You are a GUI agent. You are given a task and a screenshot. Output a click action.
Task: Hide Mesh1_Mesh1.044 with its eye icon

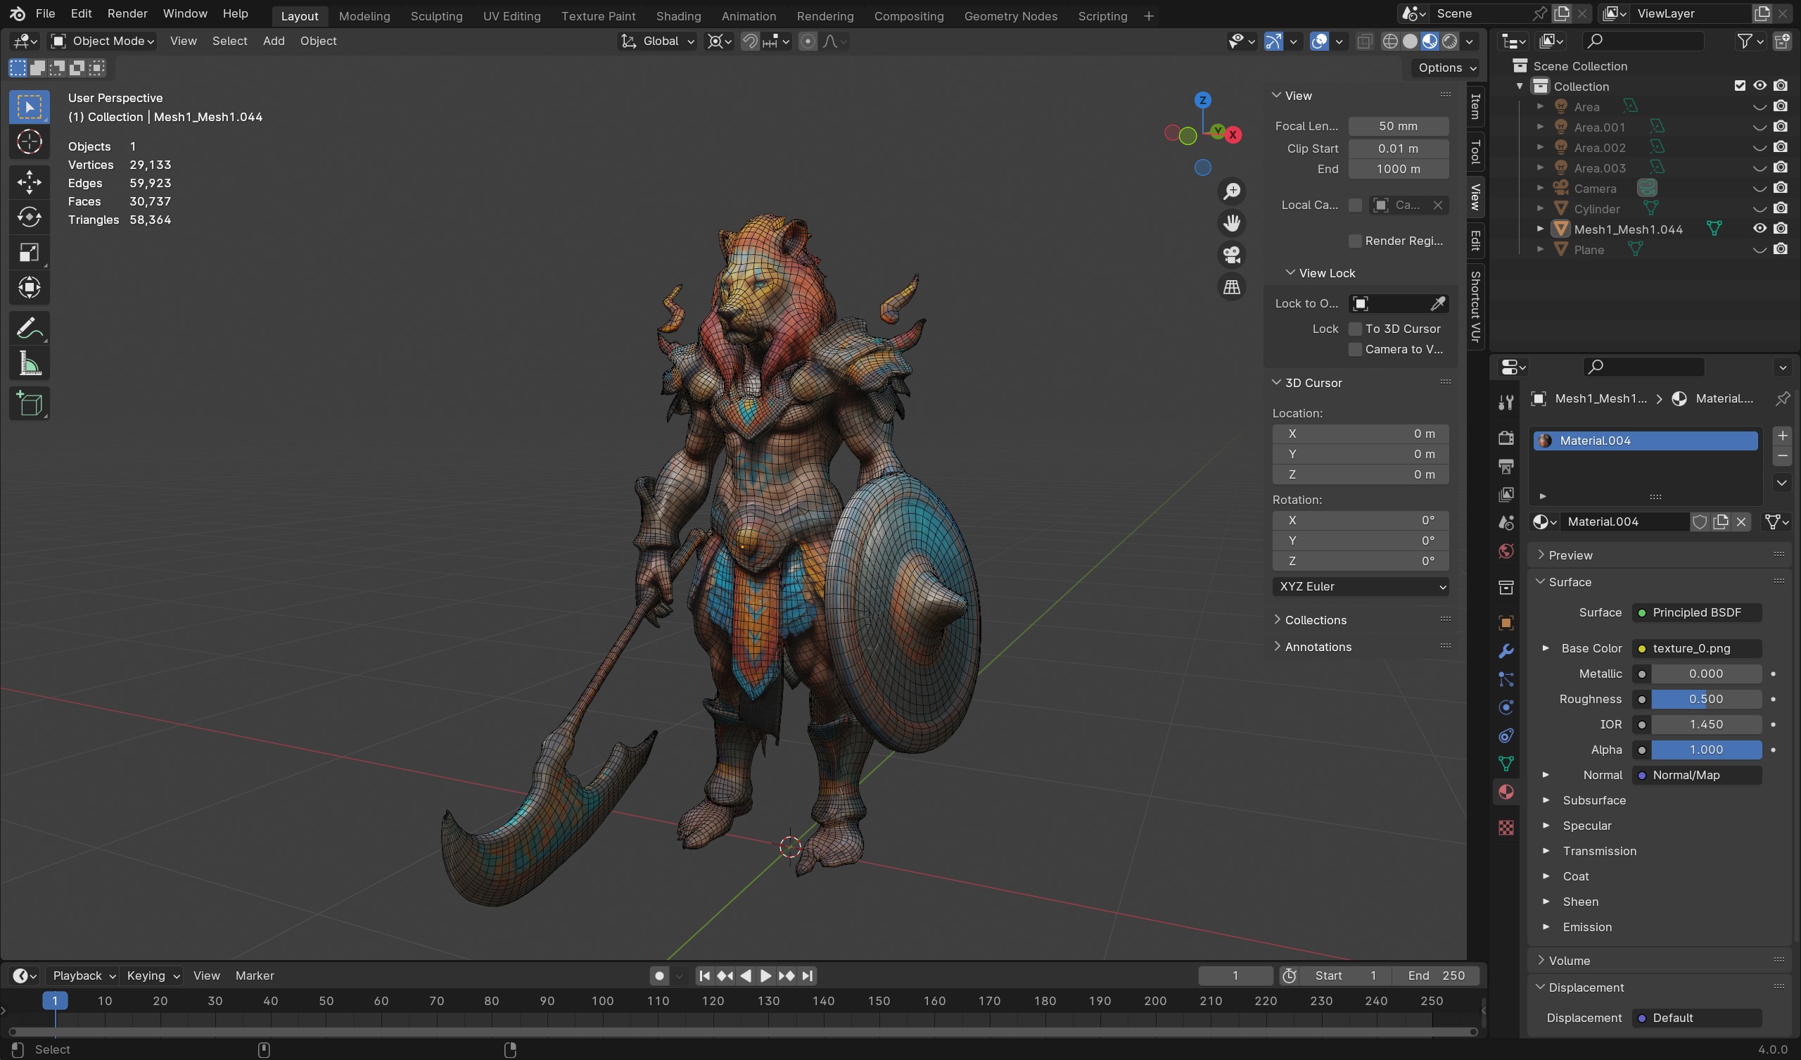pyautogui.click(x=1759, y=229)
